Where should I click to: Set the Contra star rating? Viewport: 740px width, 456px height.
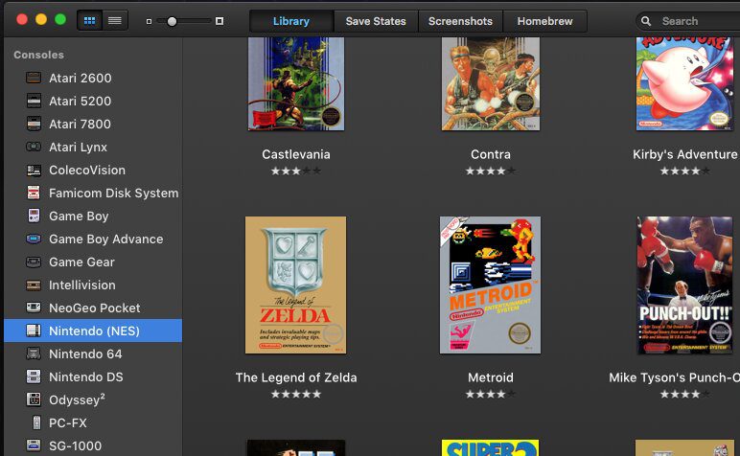click(x=491, y=171)
